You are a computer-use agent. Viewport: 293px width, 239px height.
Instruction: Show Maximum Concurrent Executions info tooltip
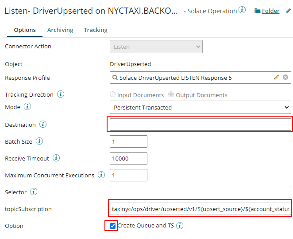click(101, 175)
